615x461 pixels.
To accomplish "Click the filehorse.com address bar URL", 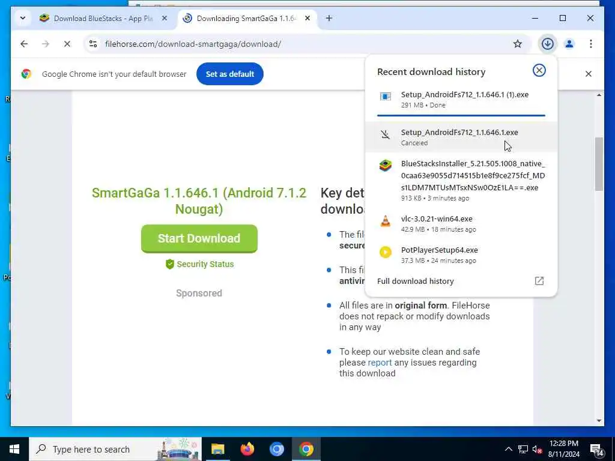I will click(x=193, y=44).
